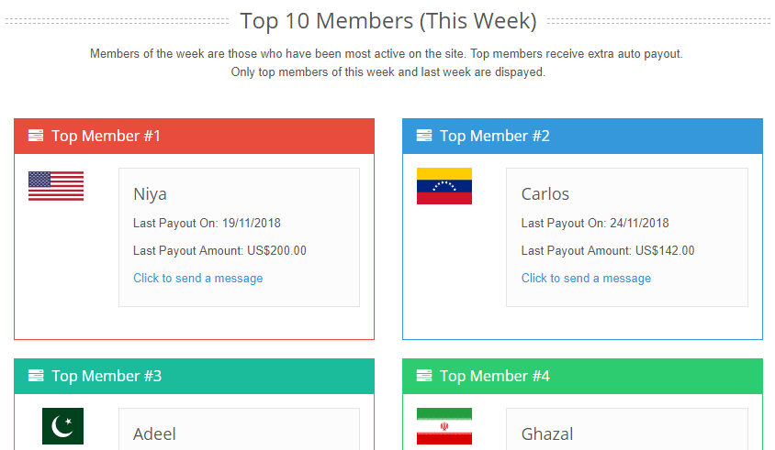Click the list icon beside Top Member #1
This screenshot has height=450, width=775.
click(36, 136)
